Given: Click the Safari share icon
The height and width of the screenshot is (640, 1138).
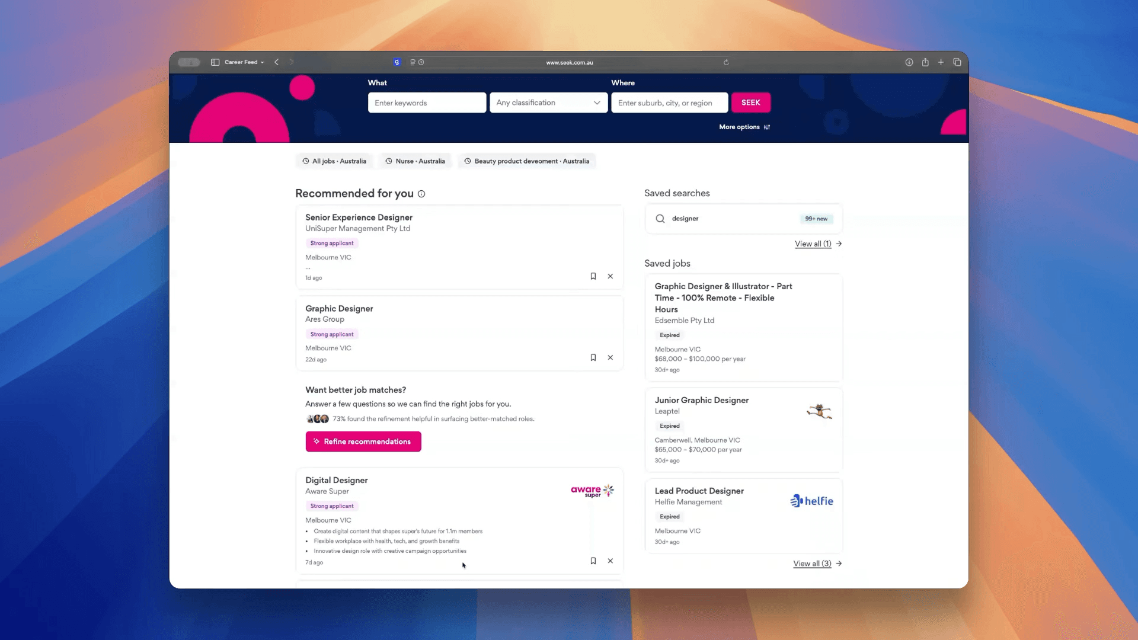Looking at the screenshot, I should tap(925, 62).
